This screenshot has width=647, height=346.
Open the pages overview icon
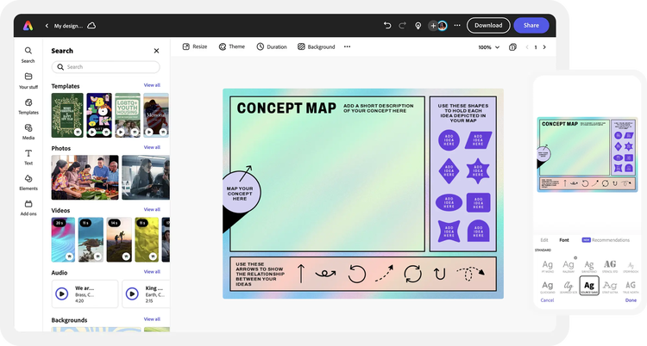pos(512,47)
